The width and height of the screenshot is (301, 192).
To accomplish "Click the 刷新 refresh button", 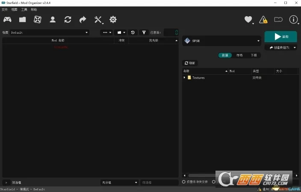I will (190, 63).
